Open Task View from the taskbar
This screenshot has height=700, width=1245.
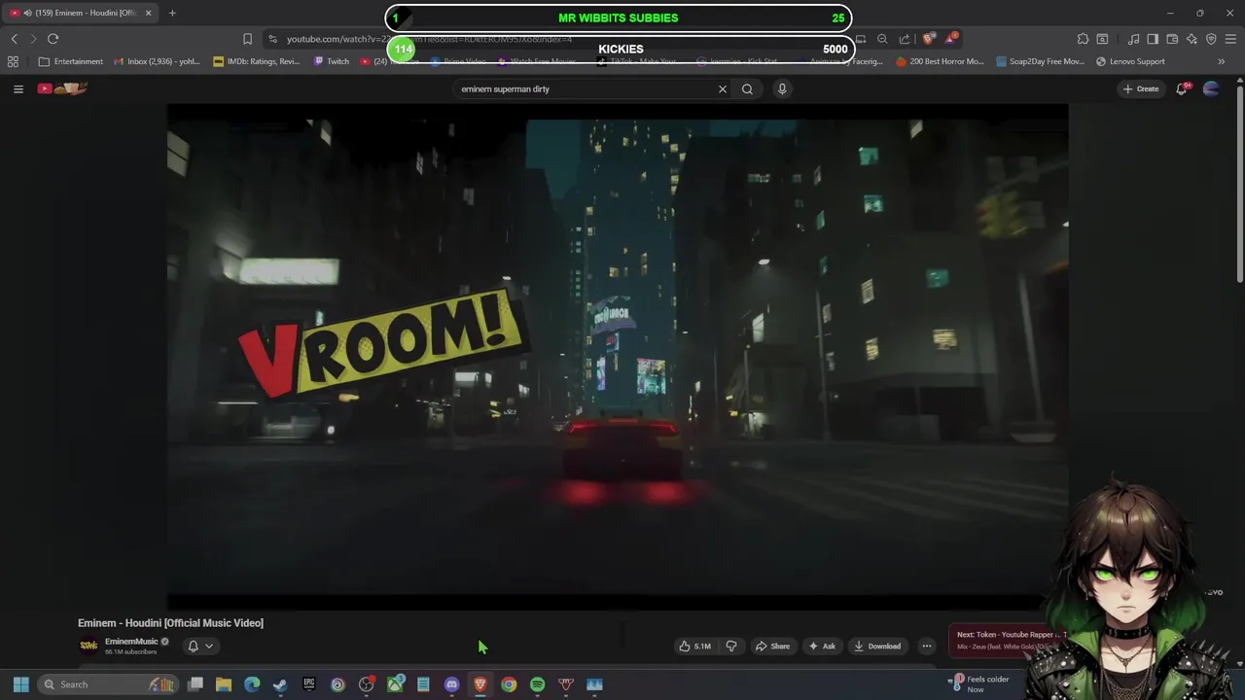196,684
